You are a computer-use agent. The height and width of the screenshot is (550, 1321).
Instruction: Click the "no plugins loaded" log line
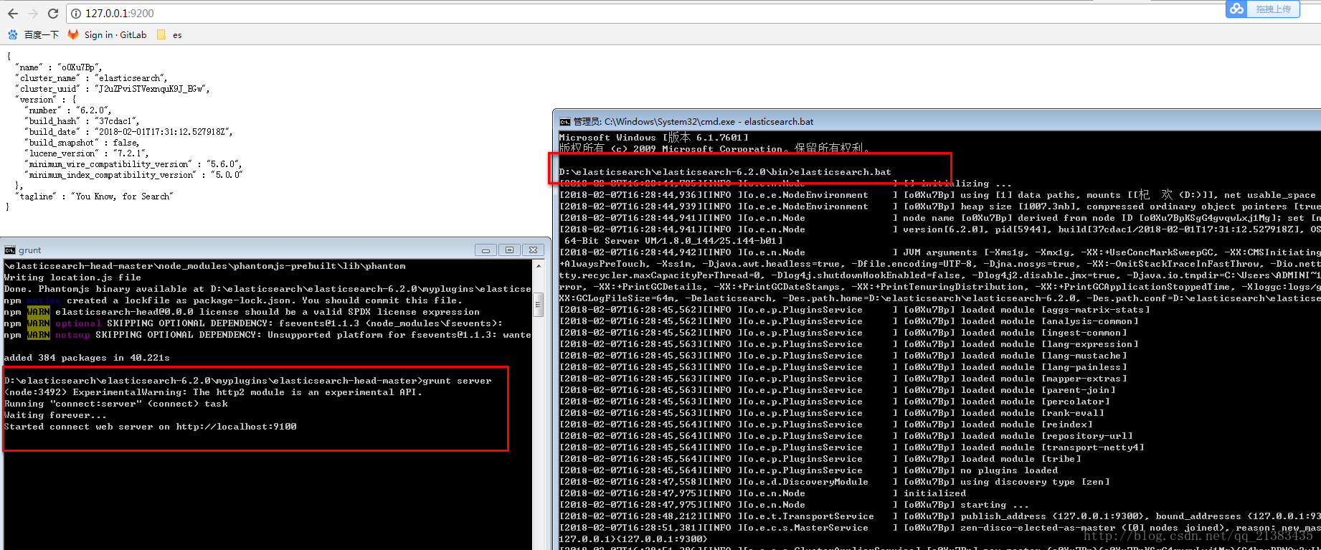808,470
